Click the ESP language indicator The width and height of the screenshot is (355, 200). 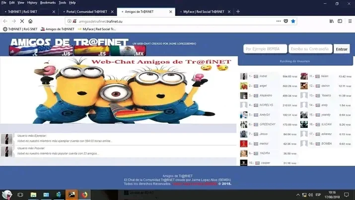coord(318,195)
